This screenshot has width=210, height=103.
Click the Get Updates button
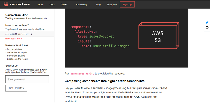(16, 88)
